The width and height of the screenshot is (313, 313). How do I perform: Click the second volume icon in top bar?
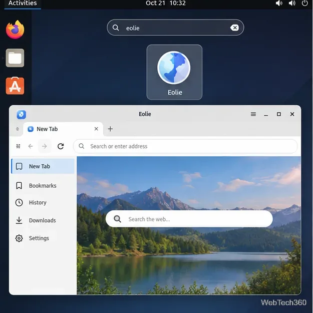(x=292, y=3)
